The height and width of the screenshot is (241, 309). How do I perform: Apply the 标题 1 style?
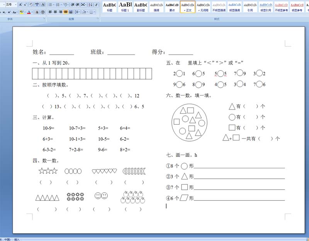[125, 7]
